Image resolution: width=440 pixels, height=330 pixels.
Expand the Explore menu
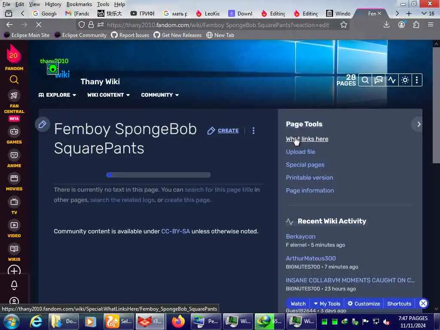pyautogui.click(x=57, y=95)
